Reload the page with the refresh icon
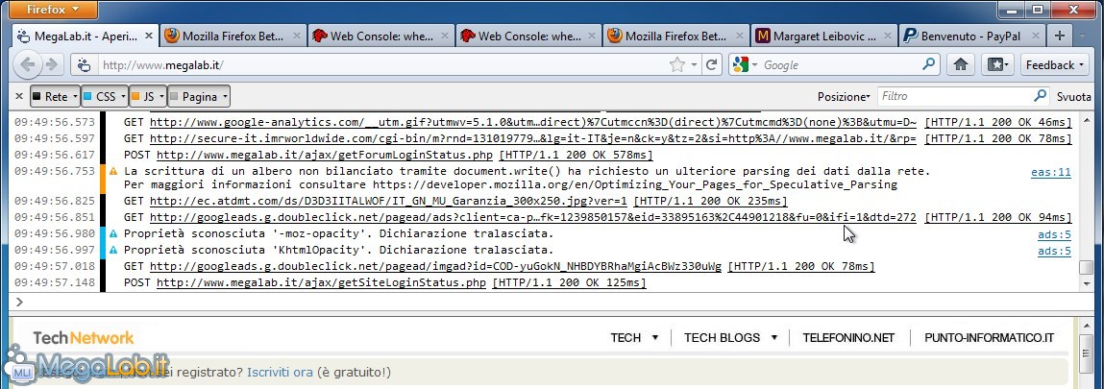This screenshot has width=1104, height=389. [x=712, y=64]
